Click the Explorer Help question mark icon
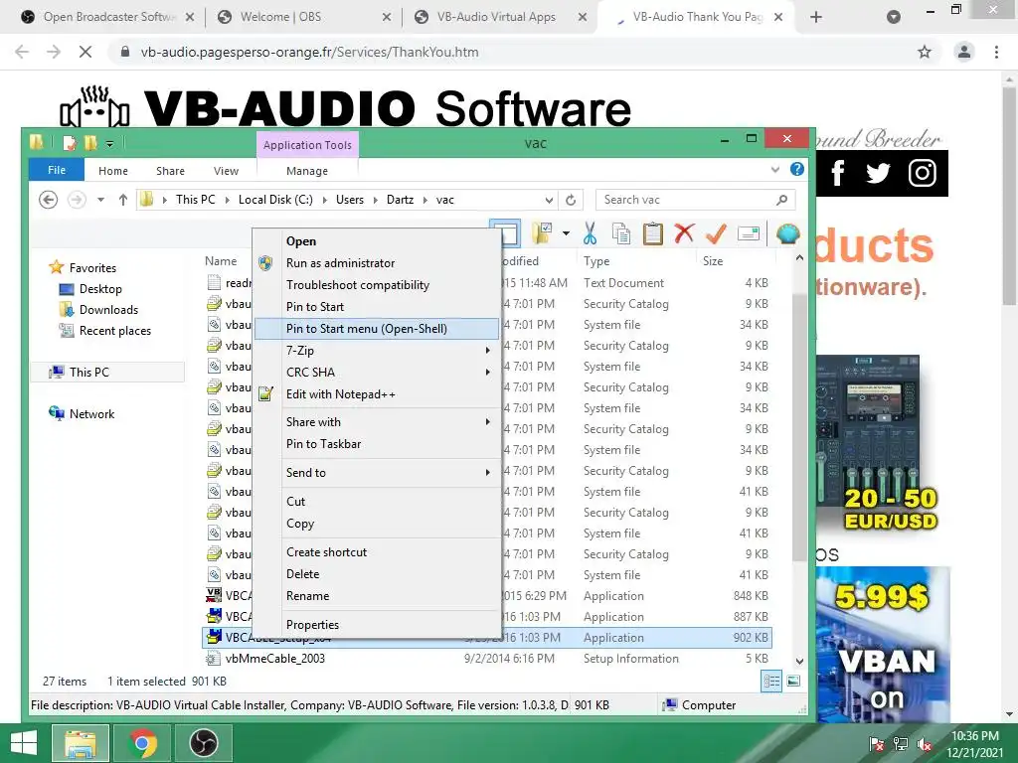Screen dimensions: 1018x763 [x=797, y=169]
